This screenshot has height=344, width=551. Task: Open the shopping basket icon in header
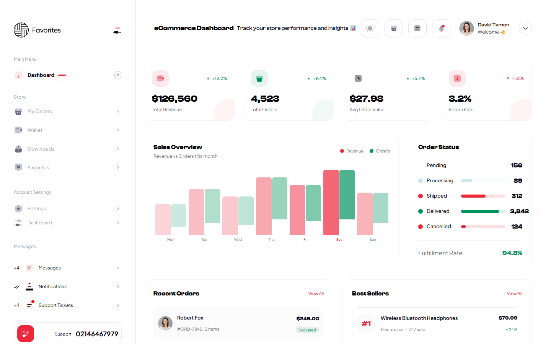pos(393,28)
